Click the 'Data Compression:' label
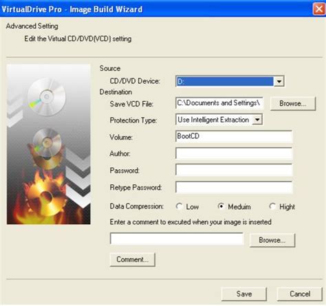The width and height of the screenshot is (326, 306). 137,206
